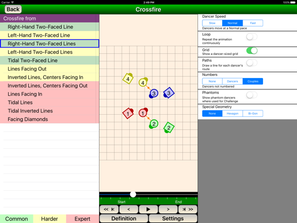This screenshot has width=297, height=223.
Task: Play the Crossfire animation
Action: [148, 210]
